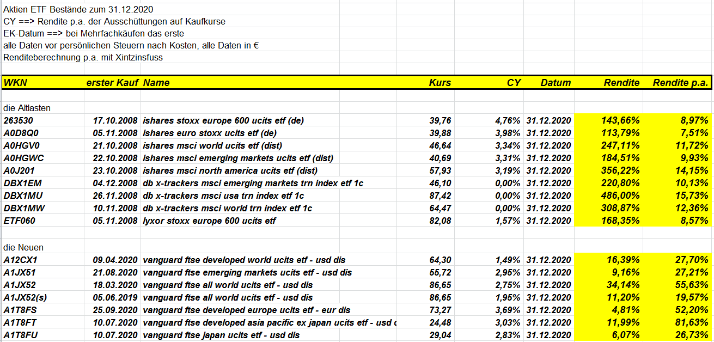Select the note 'alle Daten vor persönlichen Steuern'

click(x=131, y=45)
